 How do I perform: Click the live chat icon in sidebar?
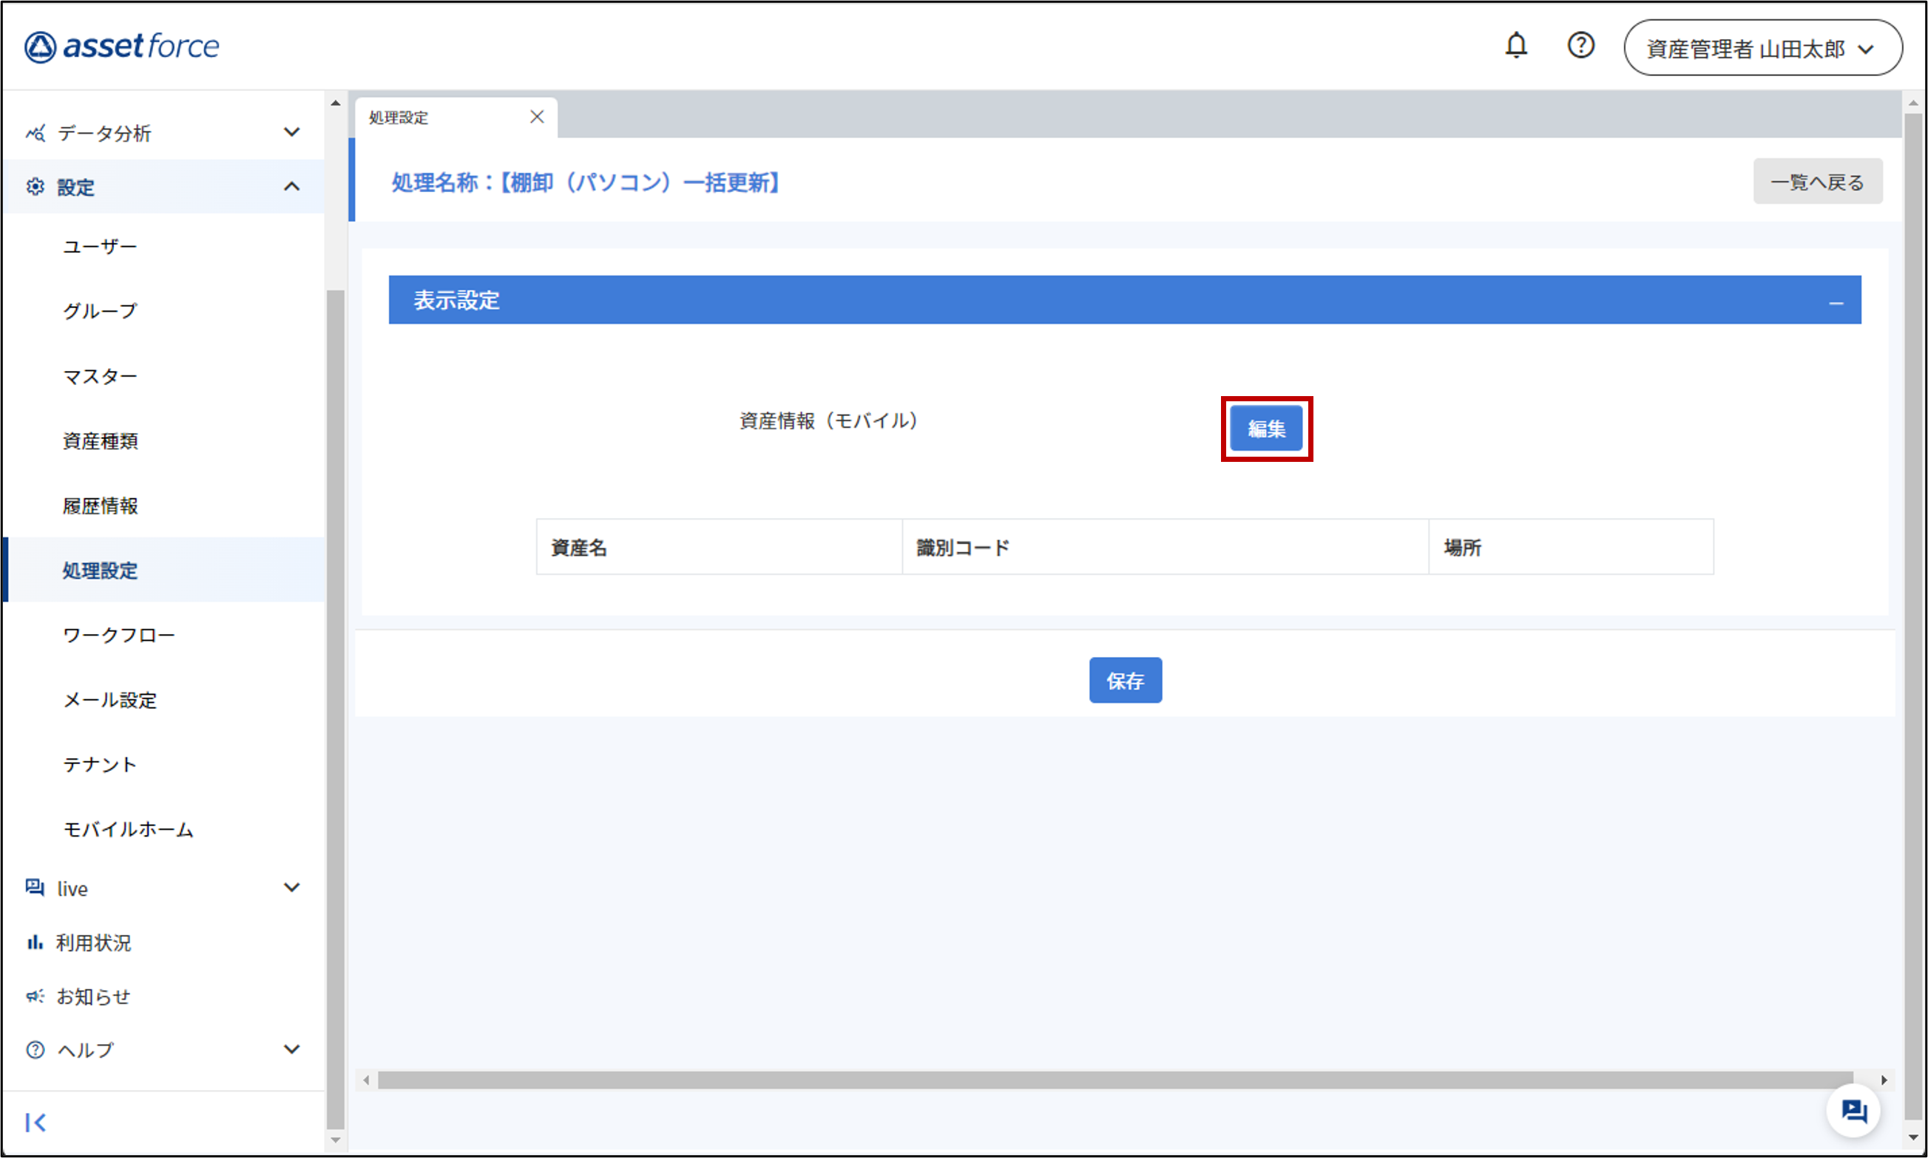35,888
